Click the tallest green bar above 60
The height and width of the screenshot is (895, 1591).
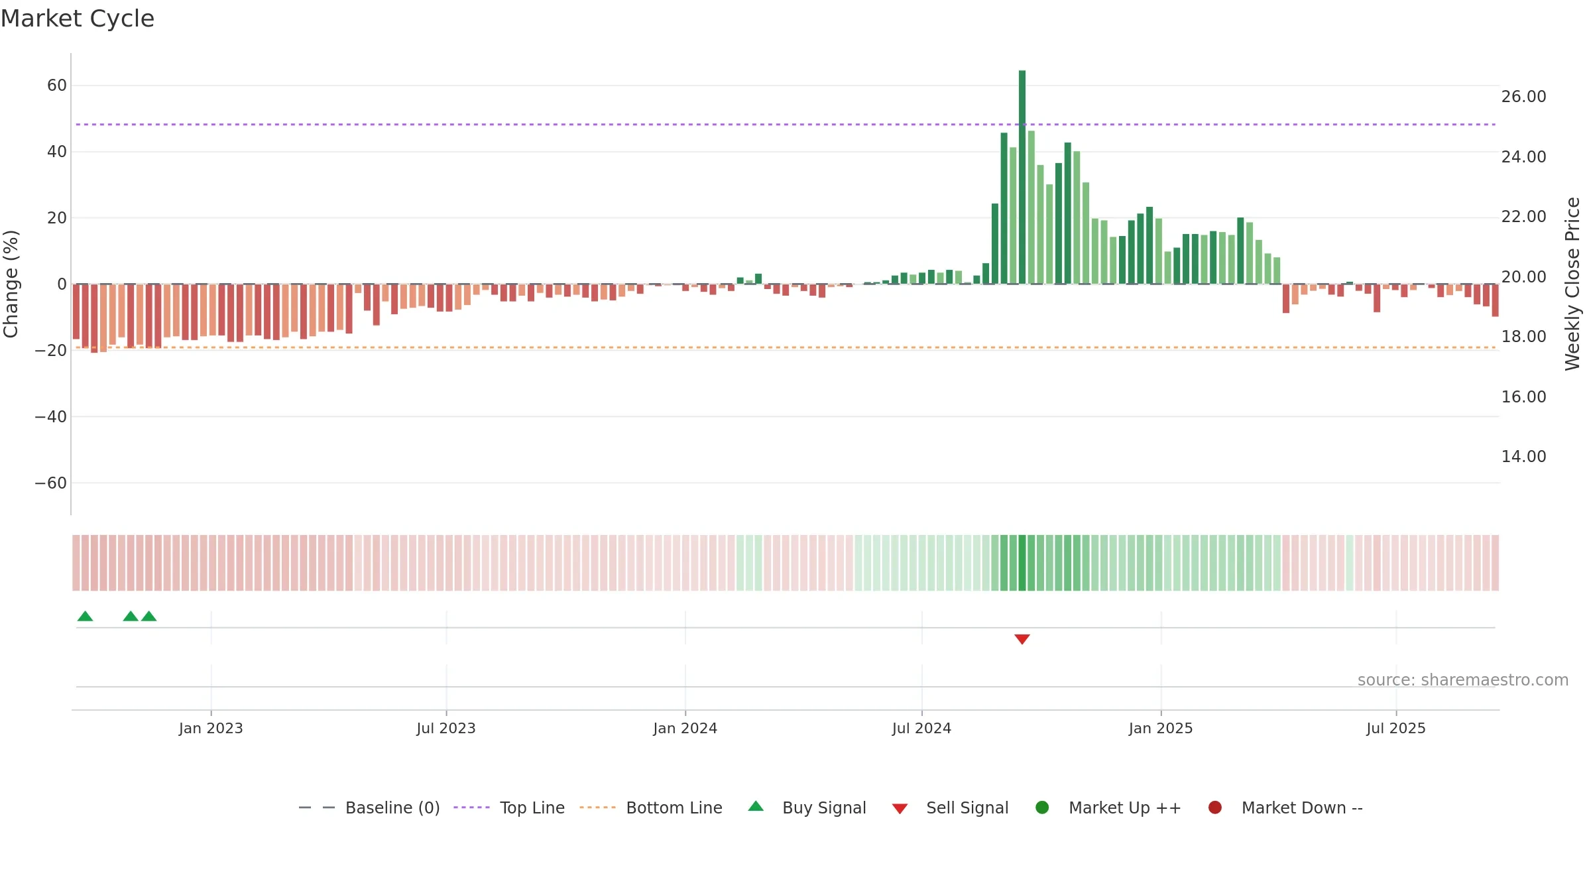click(1022, 177)
